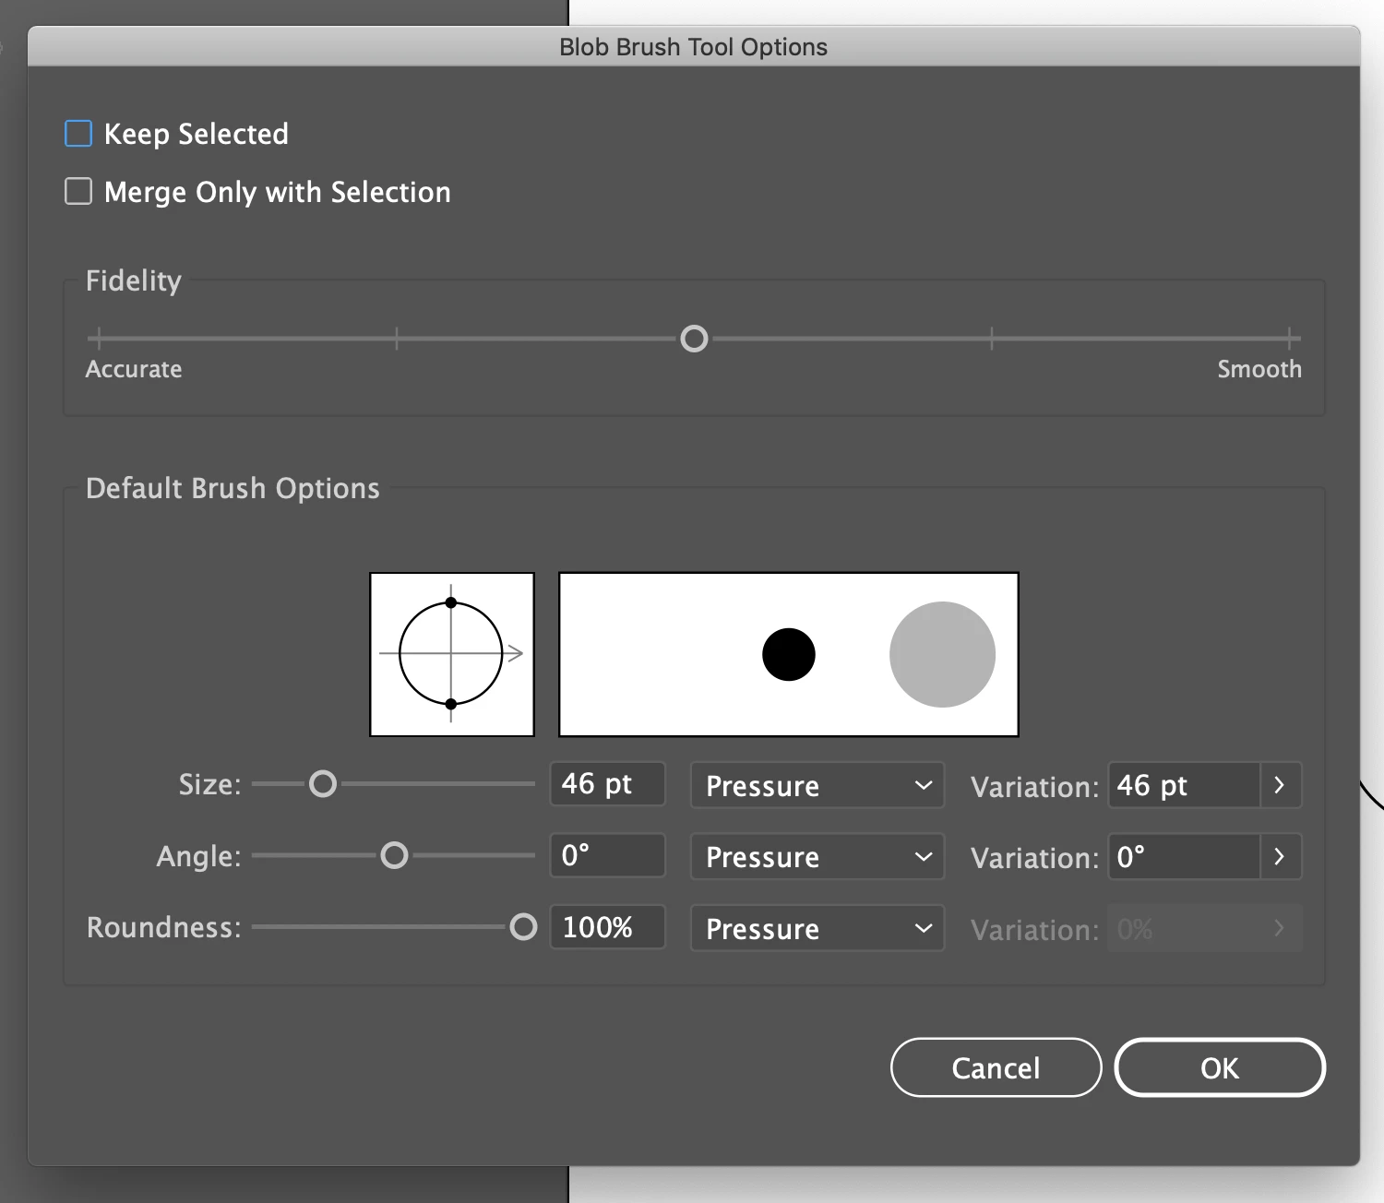1384x1203 pixels.
Task: Open the Roundness Pressure dropdown
Action: (817, 928)
